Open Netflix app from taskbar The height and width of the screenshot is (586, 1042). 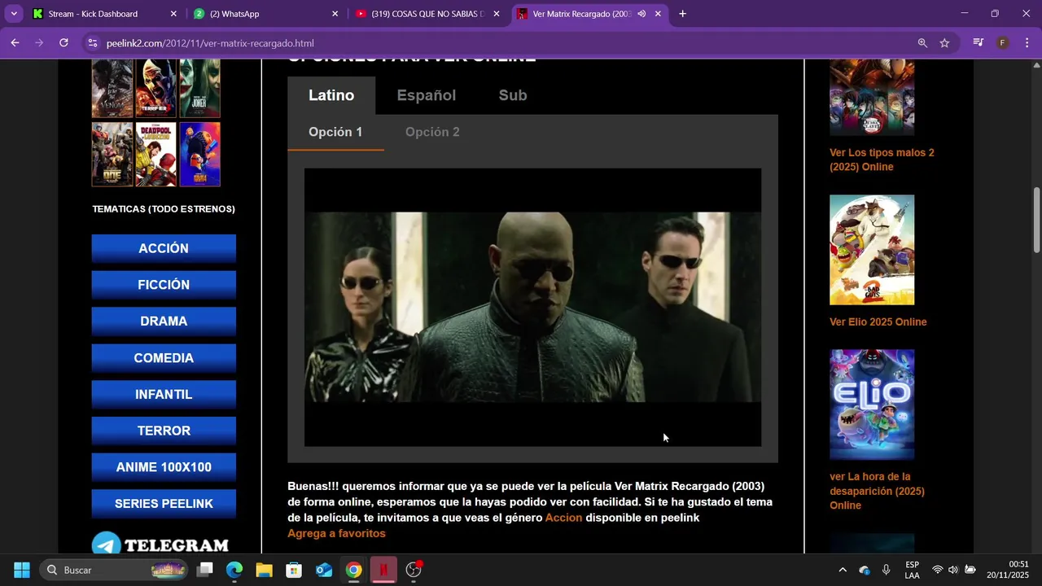[x=383, y=570]
